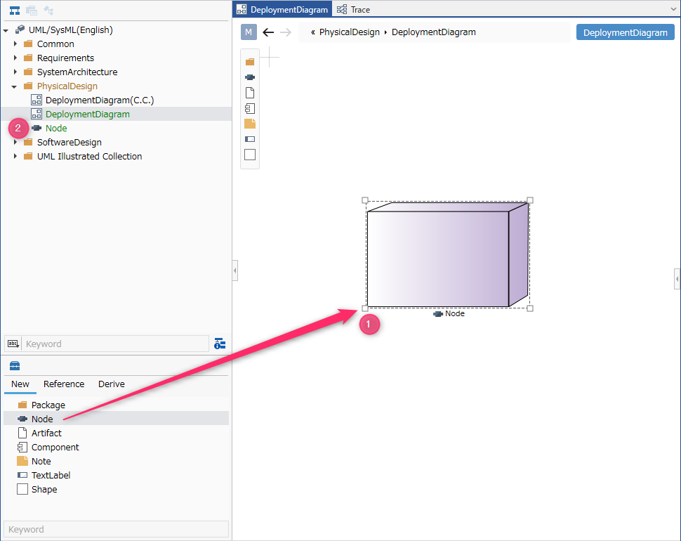Select the PhysicalDesign folder label
The height and width of the screenshot is (541, 681).
(67, 86)
